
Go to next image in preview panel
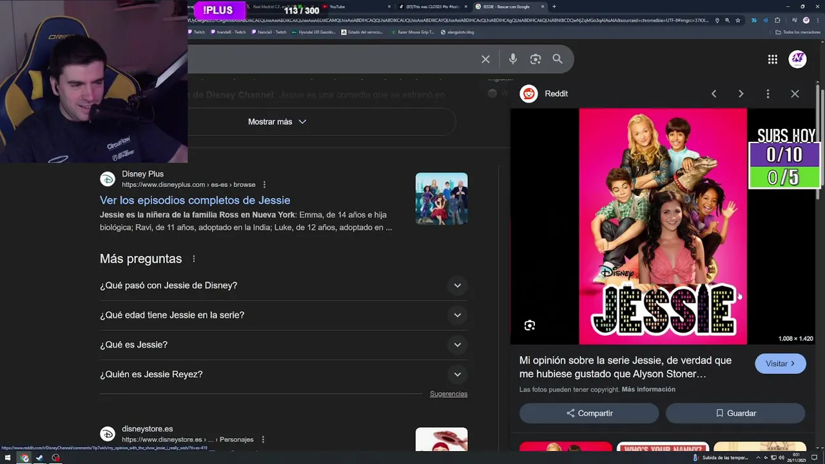[x=741, y=93]
